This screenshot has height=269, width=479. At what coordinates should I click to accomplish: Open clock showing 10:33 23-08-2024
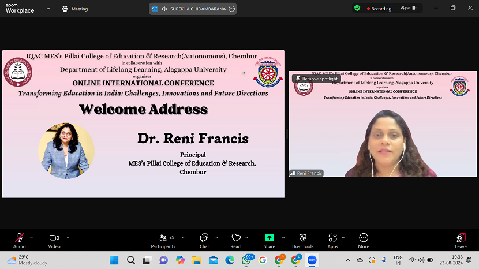(451, 260)
